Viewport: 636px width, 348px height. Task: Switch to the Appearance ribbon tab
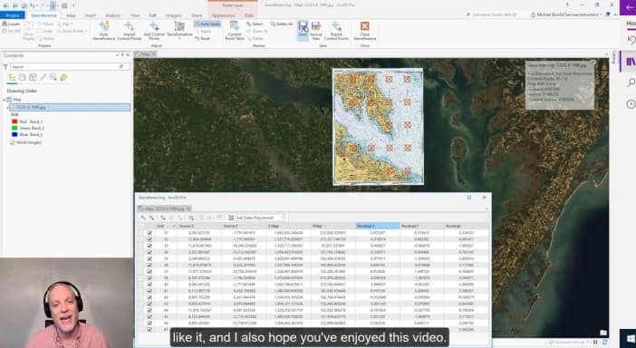pos(224,15)
